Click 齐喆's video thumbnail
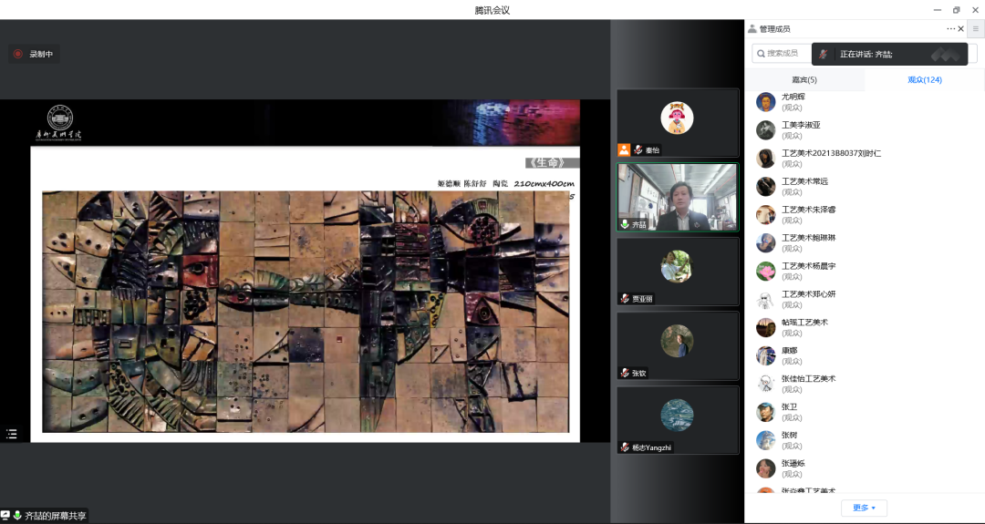 pyautogui.click(x=677, y=197)
